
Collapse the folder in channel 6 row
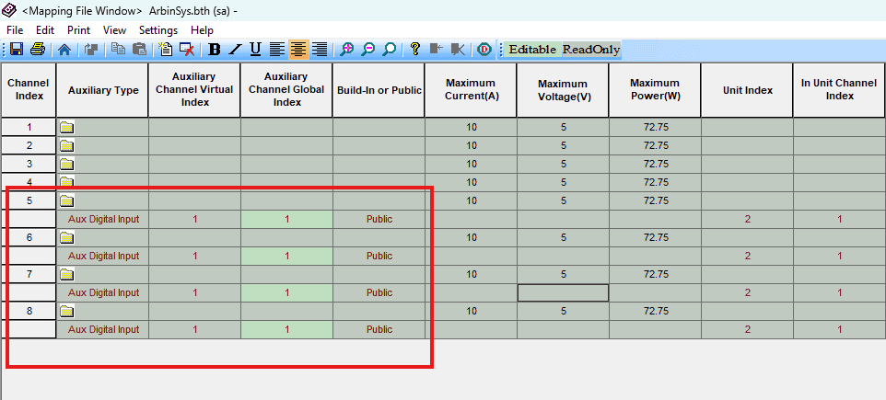67,237
